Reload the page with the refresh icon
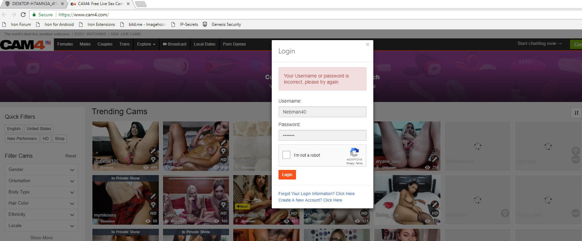The image size is (582, 241). pos(23,15)
